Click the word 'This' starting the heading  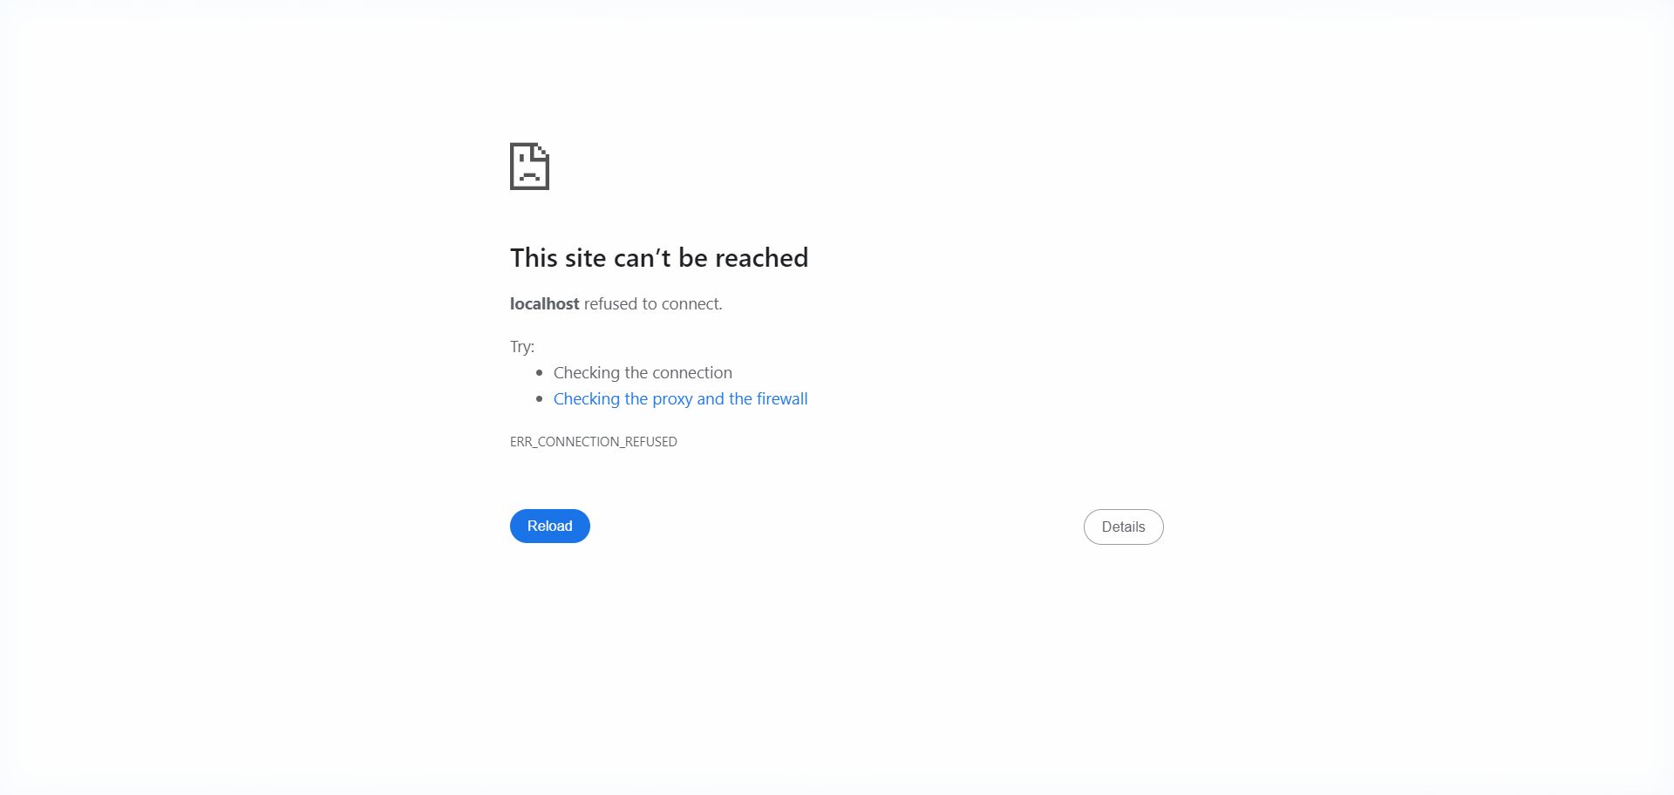(x=534, y=258)
